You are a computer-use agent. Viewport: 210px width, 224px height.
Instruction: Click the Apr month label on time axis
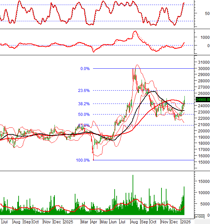94,221
